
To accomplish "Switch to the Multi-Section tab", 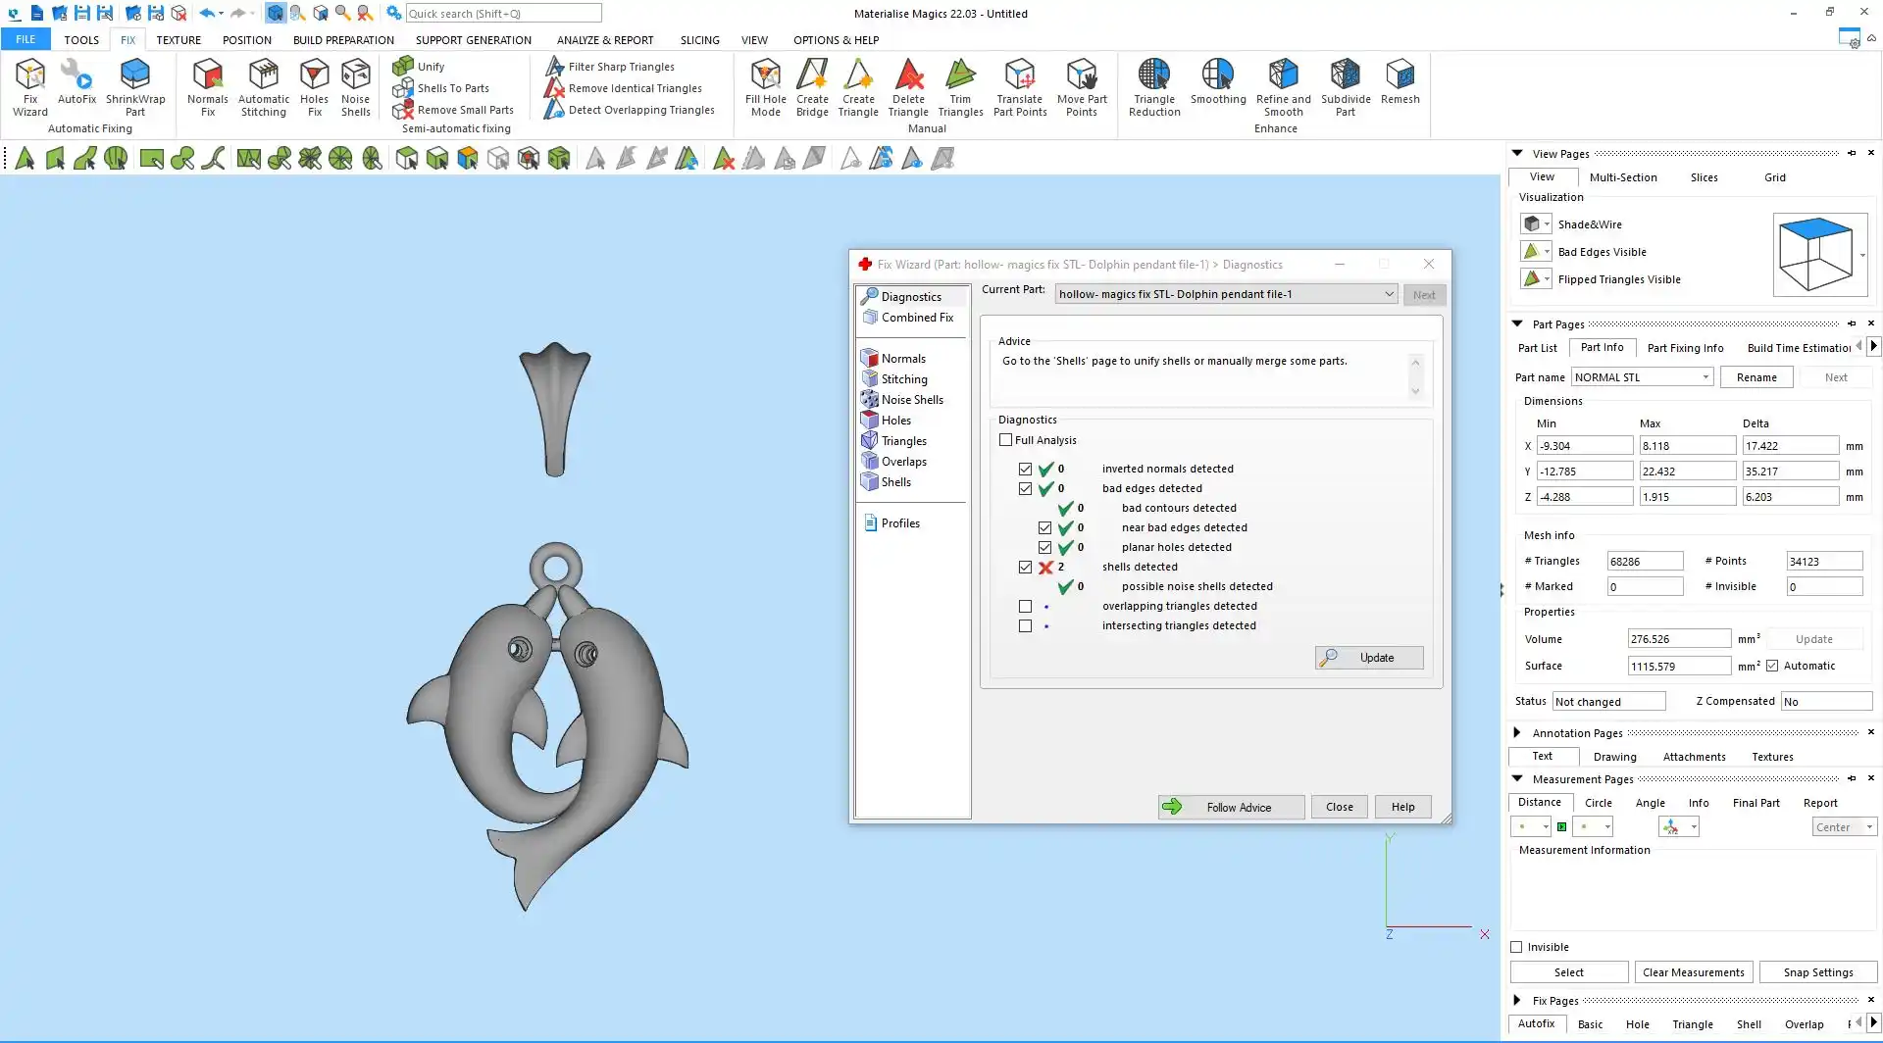I will (1622, 177).
